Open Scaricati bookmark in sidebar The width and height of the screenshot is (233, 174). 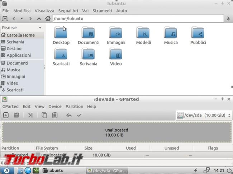[x=22, y=90]
